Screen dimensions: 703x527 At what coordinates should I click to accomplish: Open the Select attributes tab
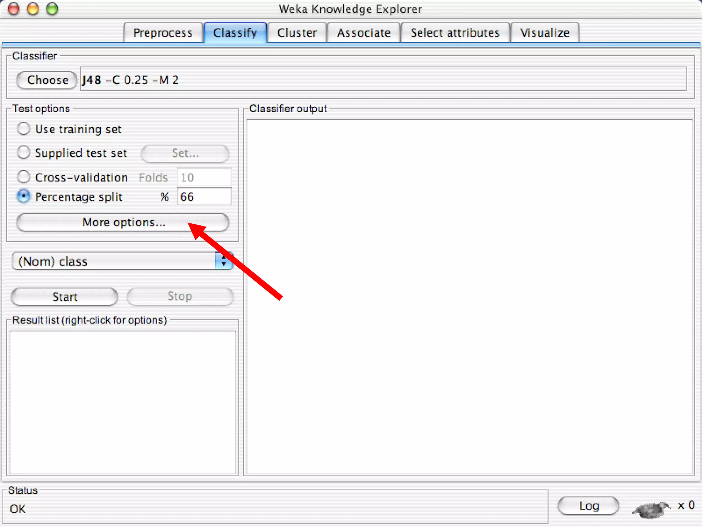coord(455,33)
